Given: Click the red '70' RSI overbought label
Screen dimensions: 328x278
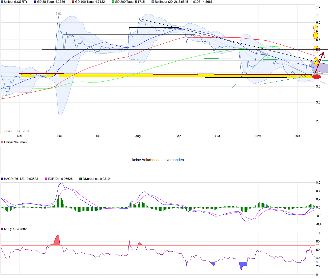Looking at the screenshot, I should pos(318,246).
